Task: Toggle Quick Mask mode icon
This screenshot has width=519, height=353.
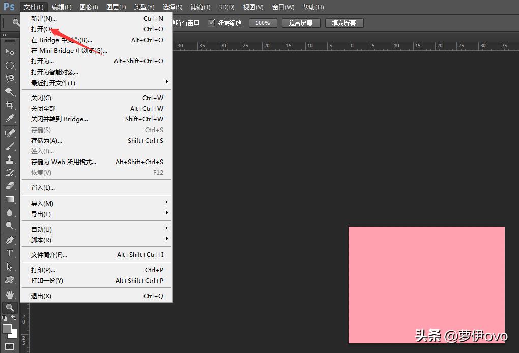Action: pyautogui.click(x=10, y=347)
